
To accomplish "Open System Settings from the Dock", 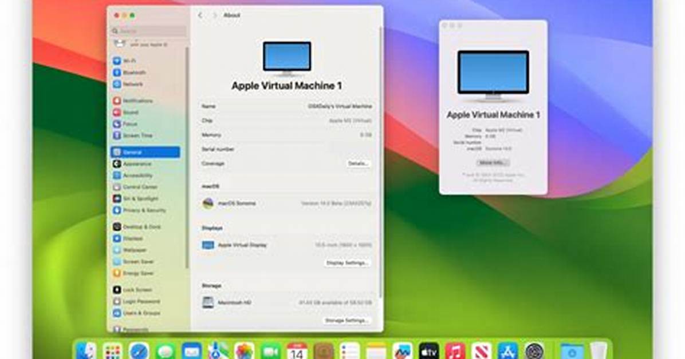I will pyautogui.click(x=534, y=351).
